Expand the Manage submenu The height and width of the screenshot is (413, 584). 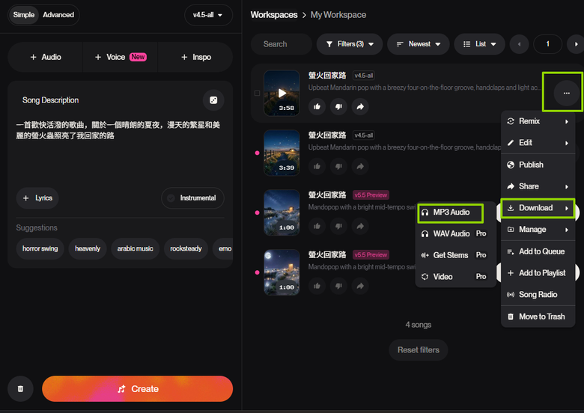click(x=538, y=230)
